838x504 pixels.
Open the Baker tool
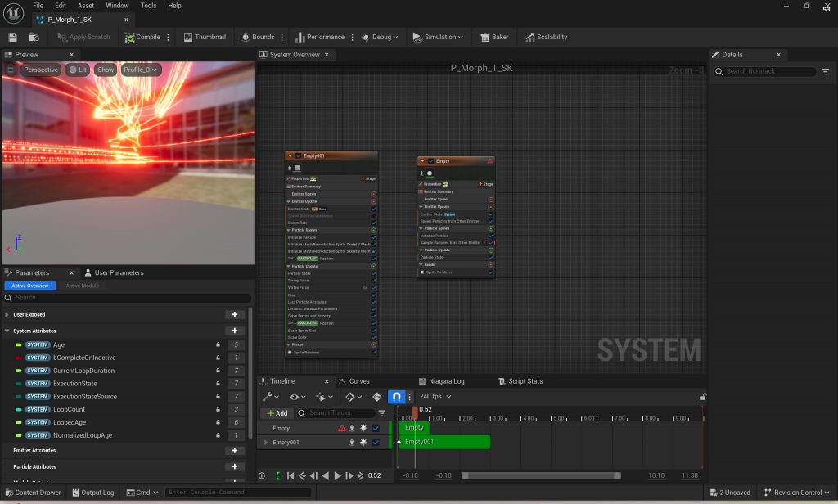(494, 37)
